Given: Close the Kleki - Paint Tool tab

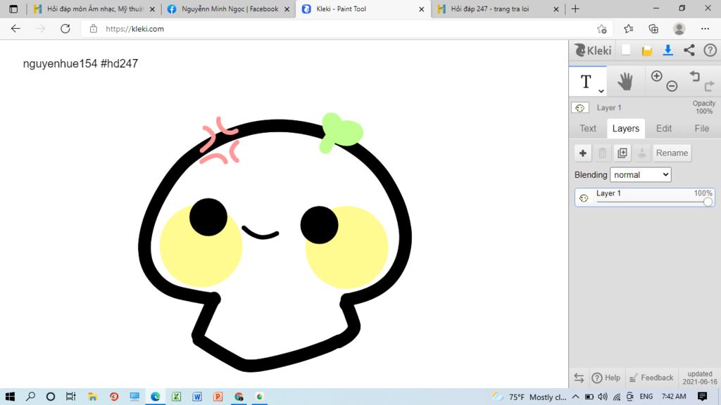Looking at the screenshot, I should 421,8.
